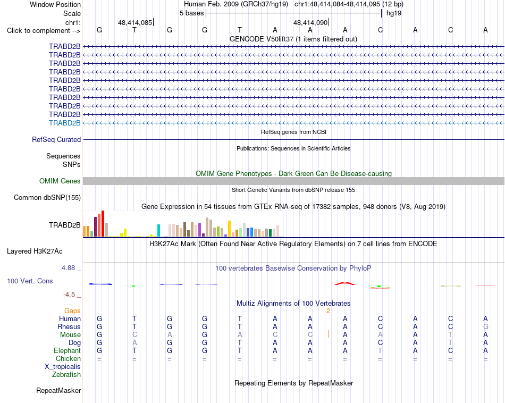Click the 'chr1:48,414,084-48,414,095 (12 bp)' position text
Viewport: 505px width, 403px height.
point(349,4)
